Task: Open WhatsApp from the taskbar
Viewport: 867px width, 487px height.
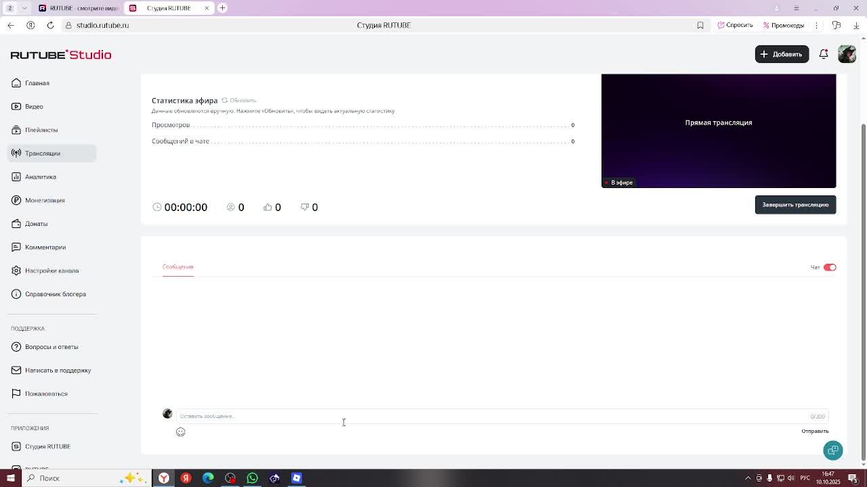Action: 252,478
